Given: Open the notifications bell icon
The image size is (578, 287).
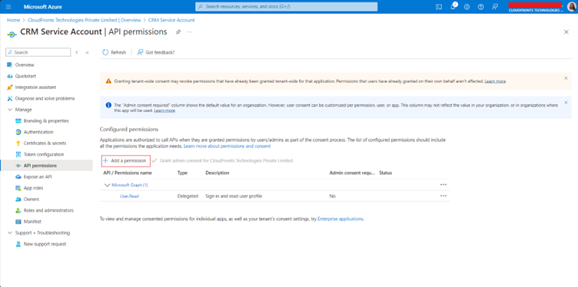Looking at the screenshot, I should point(453,7).
